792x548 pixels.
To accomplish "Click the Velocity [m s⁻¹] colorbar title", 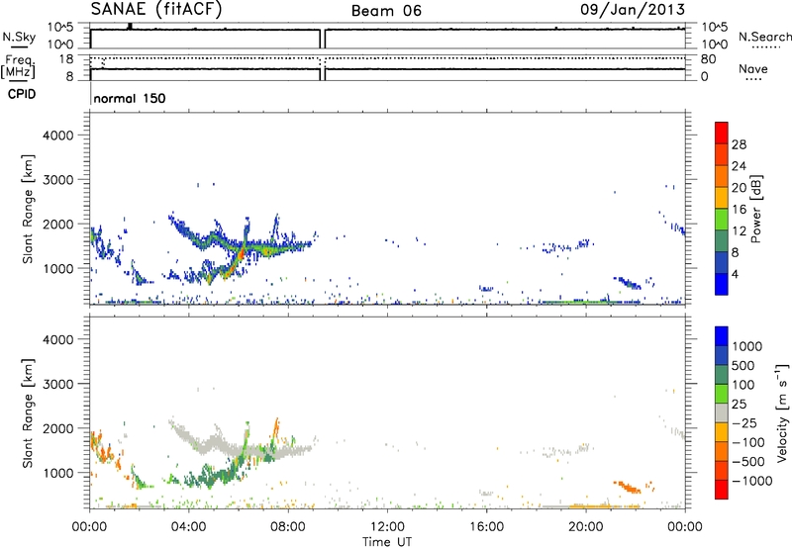I will tap(782, 412).
